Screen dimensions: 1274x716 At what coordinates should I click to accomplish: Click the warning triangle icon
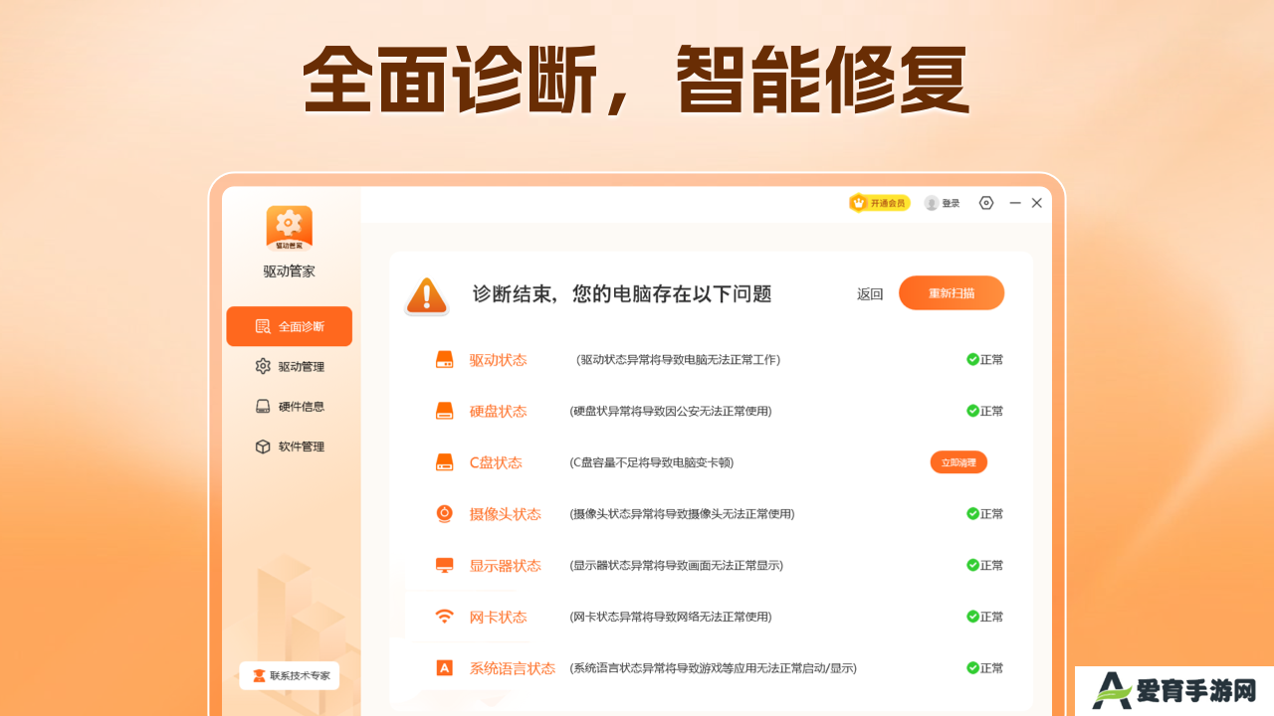pos(427,295)
